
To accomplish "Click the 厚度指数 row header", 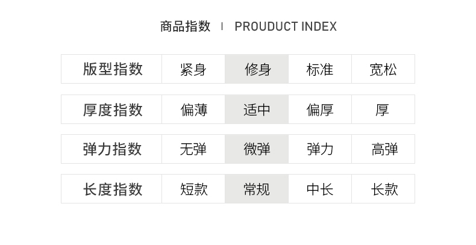I will pos(112,110).
